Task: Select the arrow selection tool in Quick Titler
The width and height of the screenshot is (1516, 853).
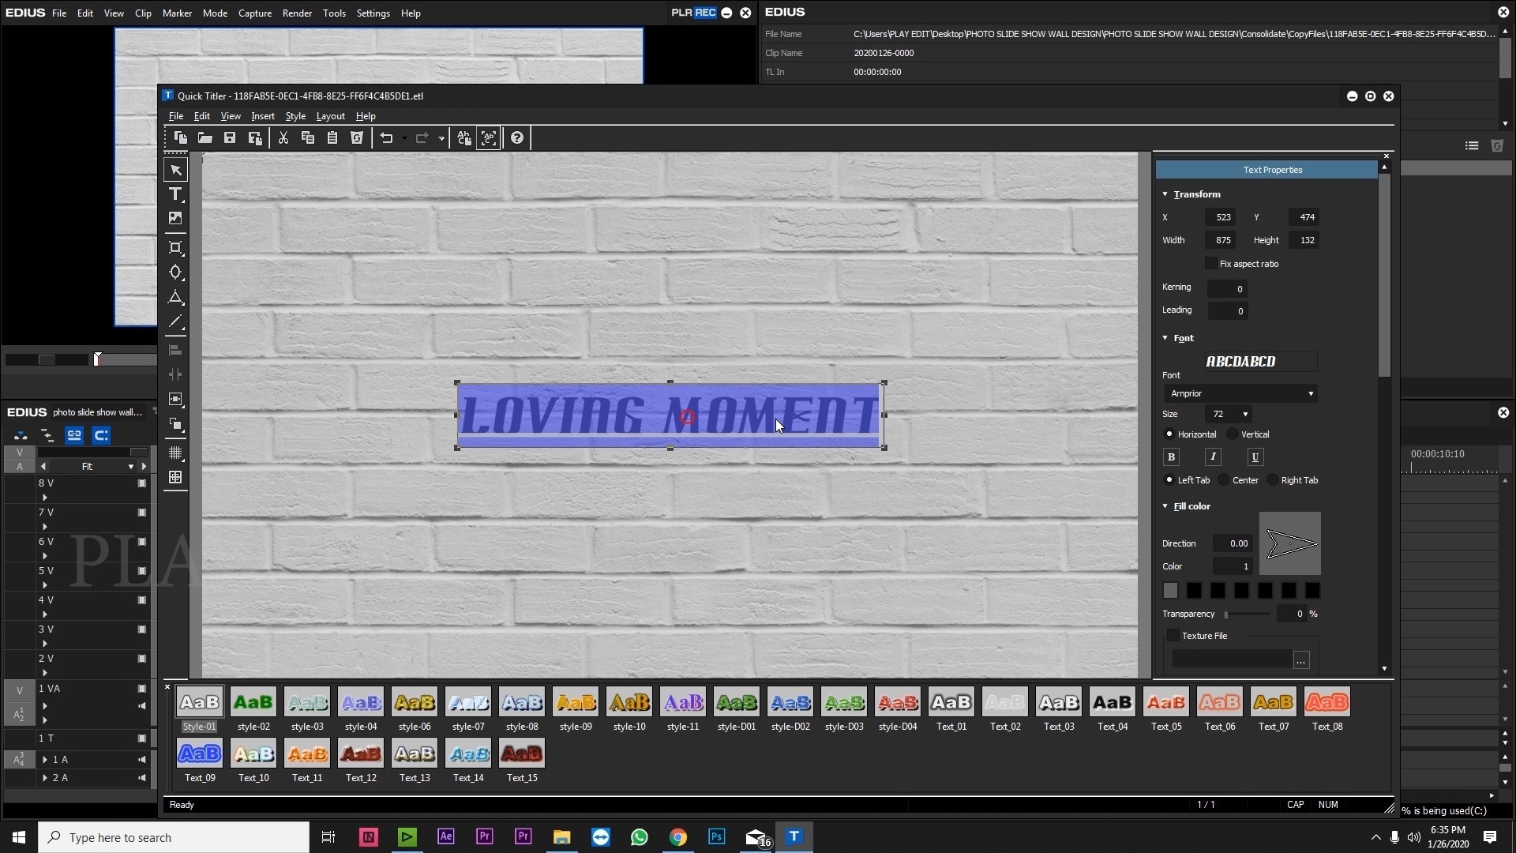Action: pyautogui.click(x=175, y=170)
